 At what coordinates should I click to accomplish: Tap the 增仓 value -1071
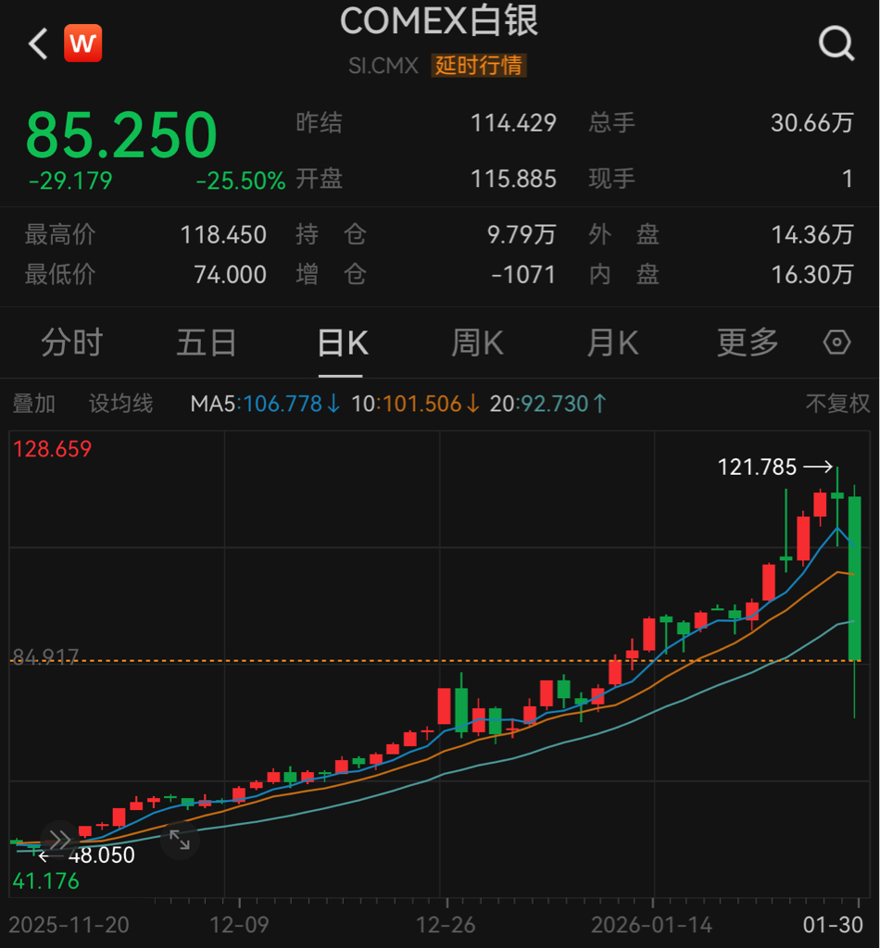pos(523,275)
